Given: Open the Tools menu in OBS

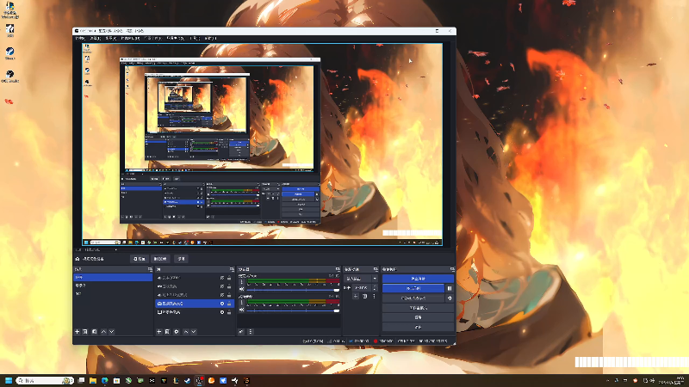Looking at the screenshot, I should [195, 38].
